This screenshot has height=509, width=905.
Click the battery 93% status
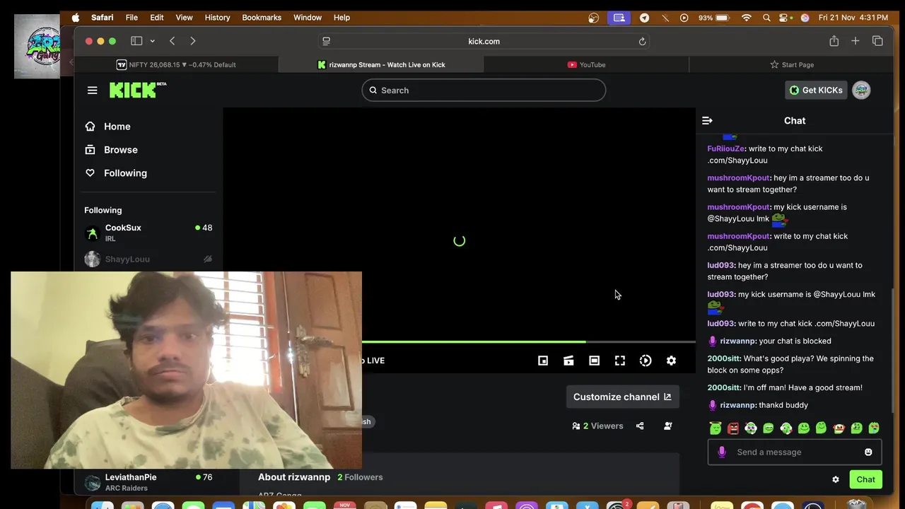point(714,18)
